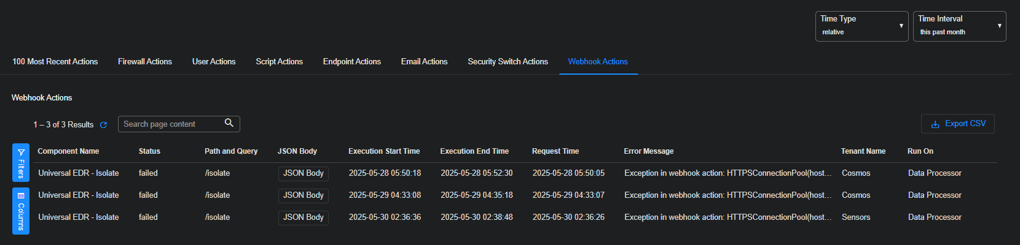View JSON Body for first row
The image size is (1020, 245).
coord(303,173)
